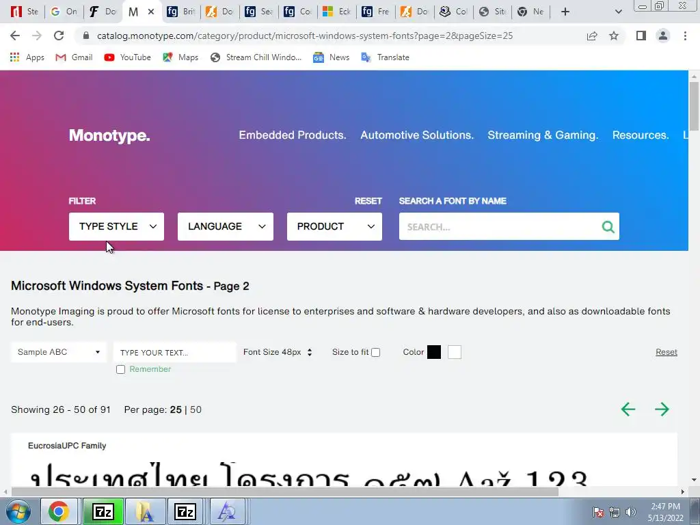Click the TYPE YOUR TEXT input field

point(174,352)
